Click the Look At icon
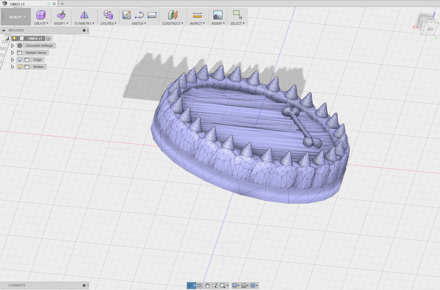This screenshot has height=290, width=440. [x=200, y=285]
